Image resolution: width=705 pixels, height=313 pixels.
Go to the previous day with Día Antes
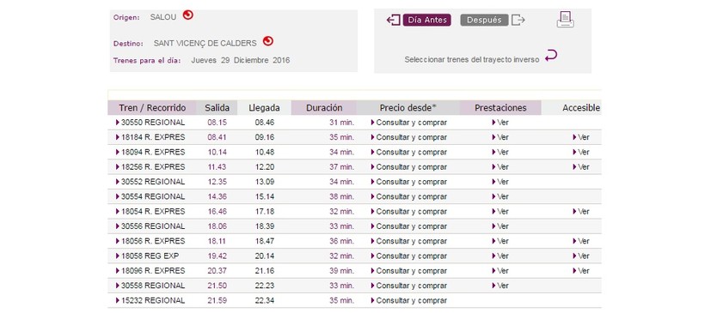(426, 21)
